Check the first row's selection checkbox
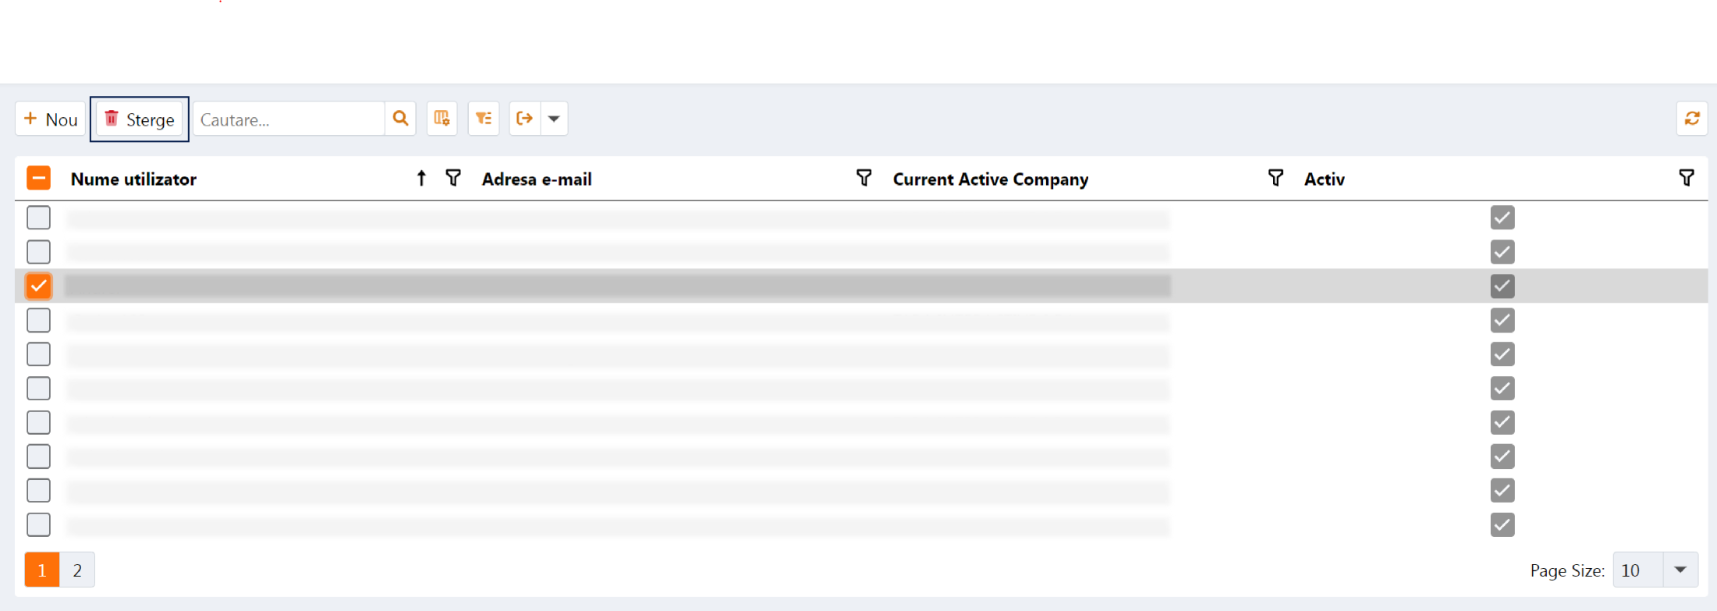 point(38,218)
